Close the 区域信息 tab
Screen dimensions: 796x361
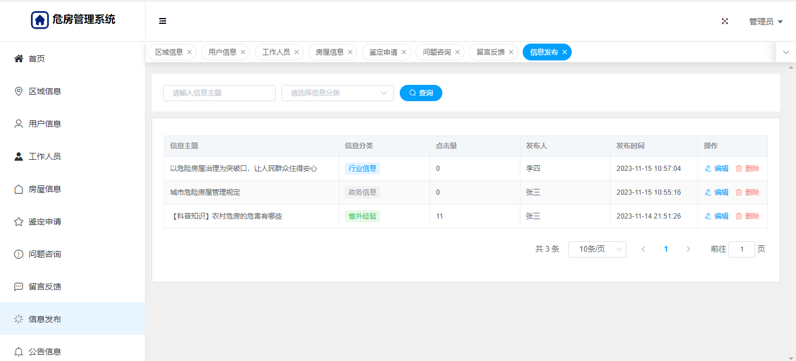189,52
